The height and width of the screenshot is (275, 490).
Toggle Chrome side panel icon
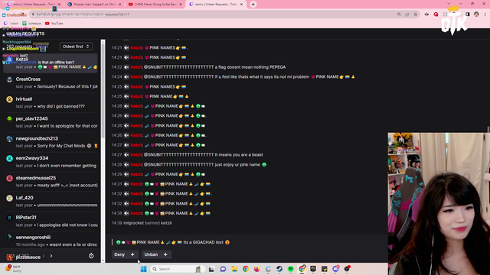coord(468,15)
